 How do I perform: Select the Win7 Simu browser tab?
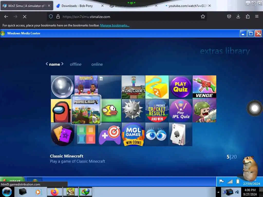click(x=26, y=6)
